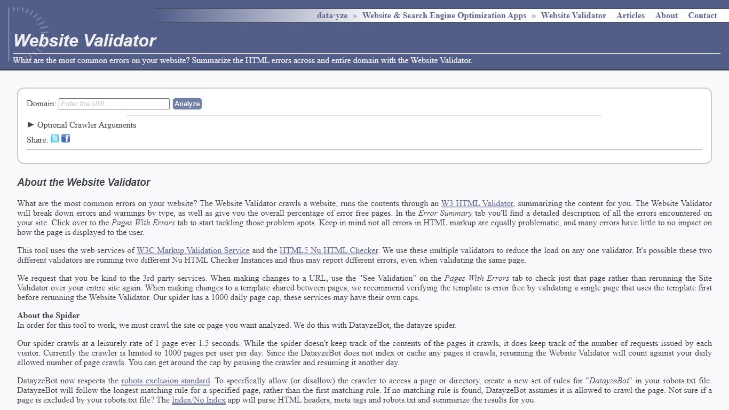Screen dimensions: 729x410
Task: Click the Share: label
Action: pos(37,140)
